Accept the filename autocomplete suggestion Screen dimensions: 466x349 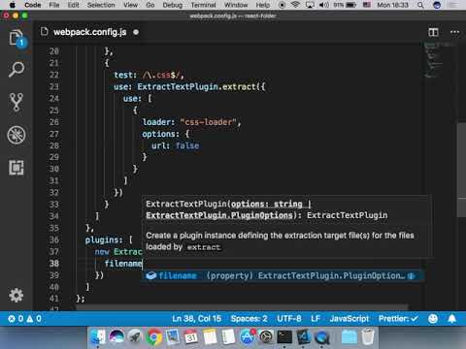click(282, 275)
